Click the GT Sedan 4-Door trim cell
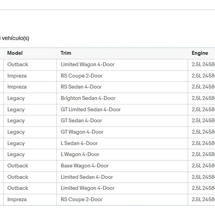 (122, 121)
